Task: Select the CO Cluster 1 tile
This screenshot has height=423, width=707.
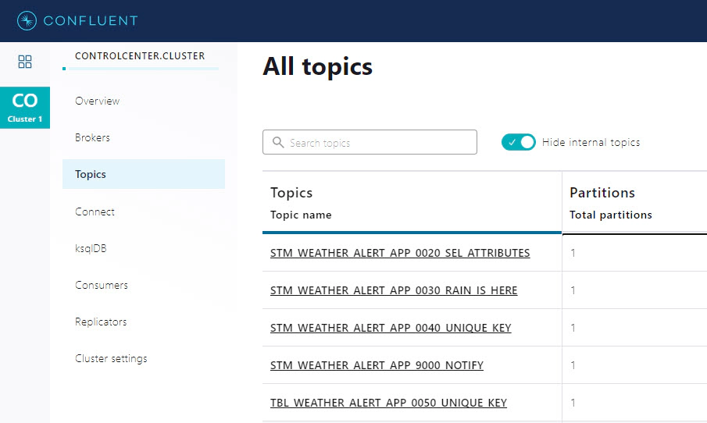Action: [25, 108]
